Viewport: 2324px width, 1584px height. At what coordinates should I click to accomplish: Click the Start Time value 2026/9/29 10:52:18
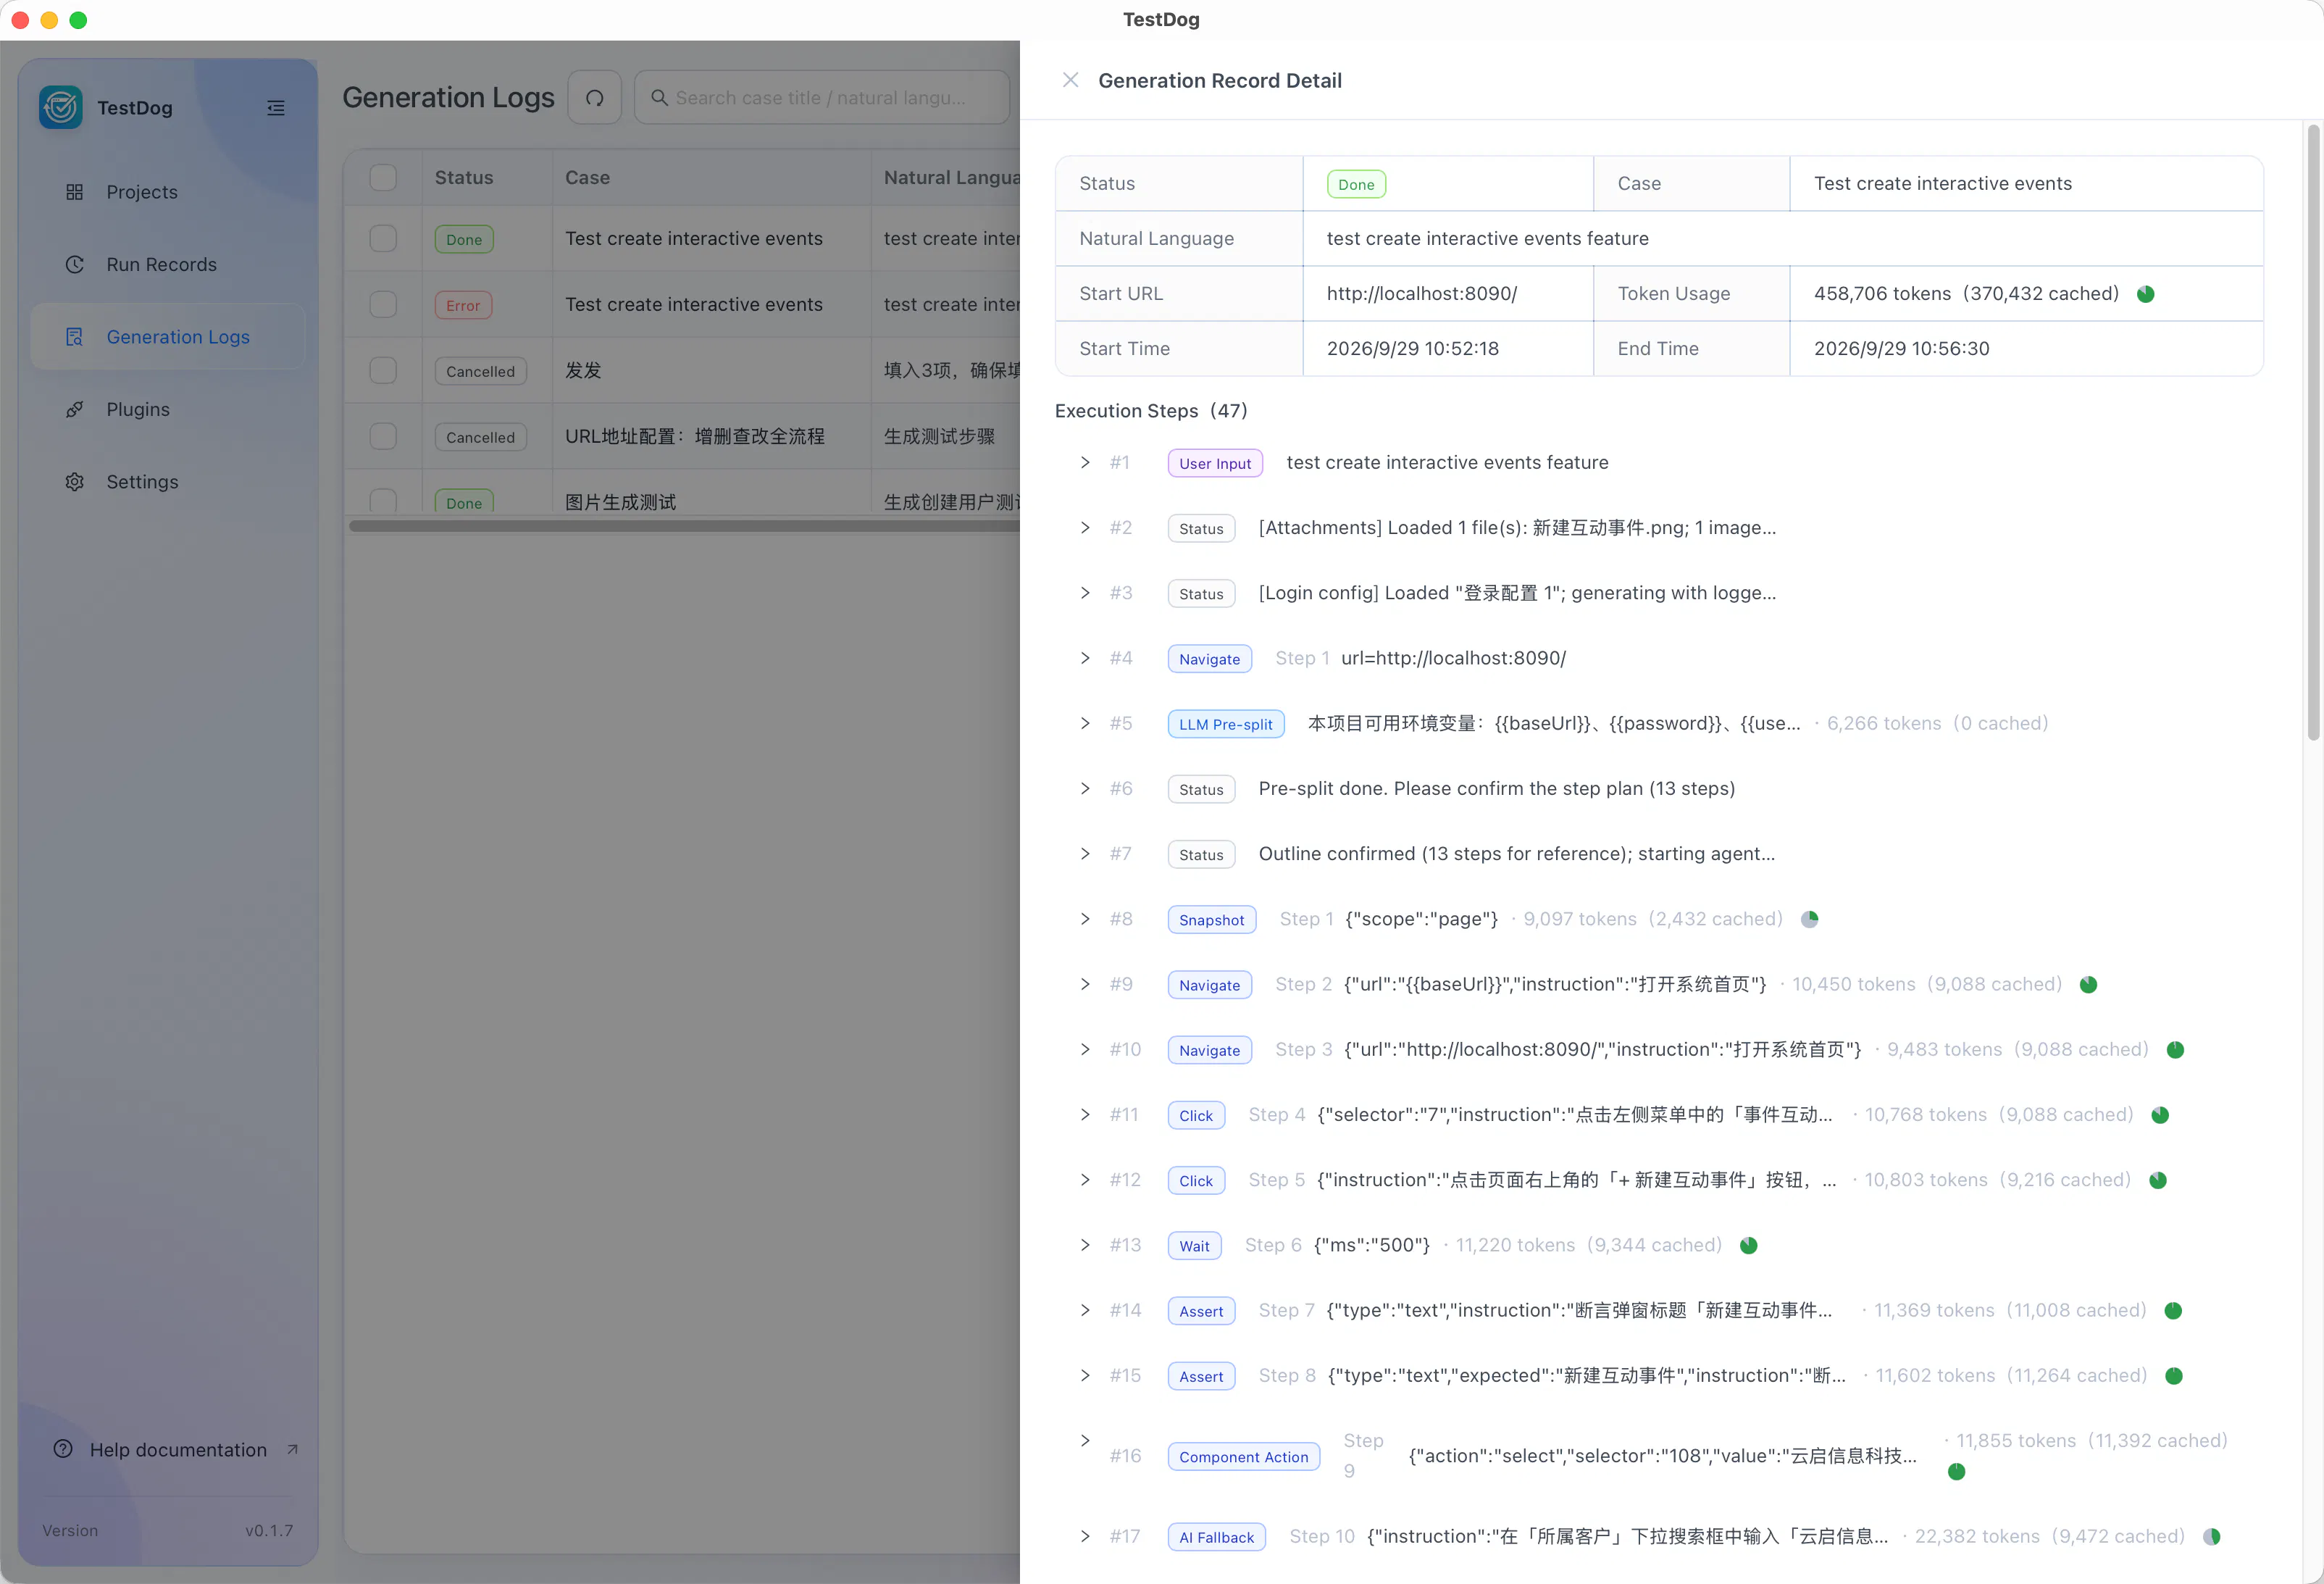(1412, 349)
